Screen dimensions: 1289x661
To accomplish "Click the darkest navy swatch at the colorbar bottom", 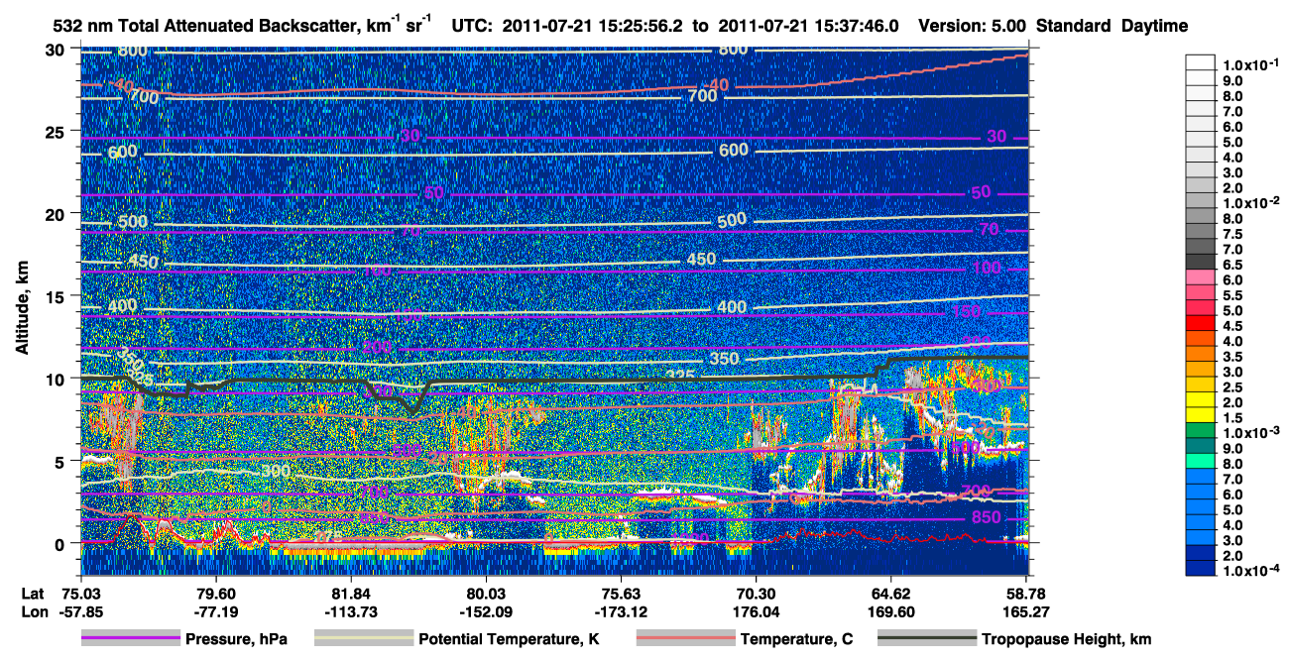I will click(x=1200, y=567).
